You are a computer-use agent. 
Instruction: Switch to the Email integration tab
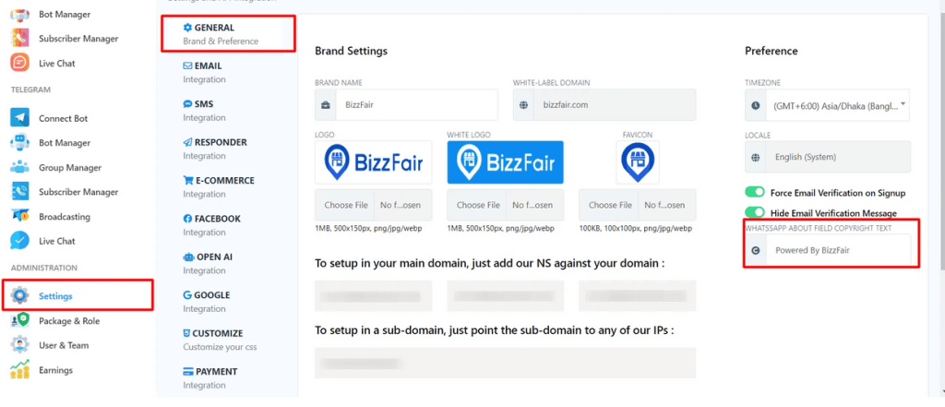tap(208, 72)
